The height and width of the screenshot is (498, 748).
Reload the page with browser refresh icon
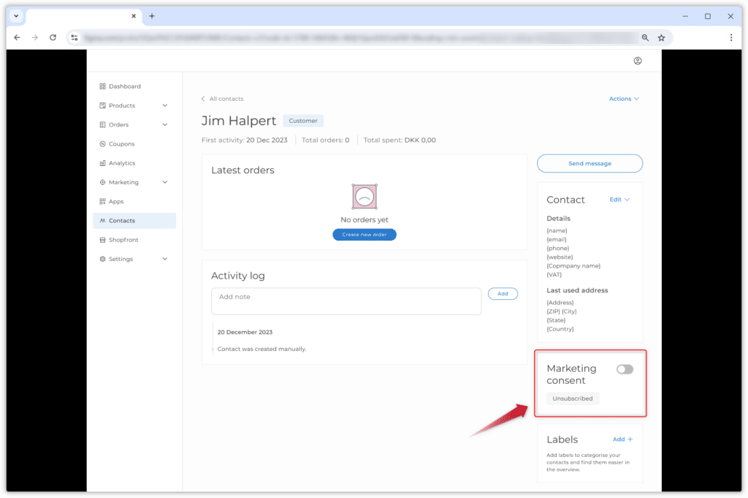(53, 37)
